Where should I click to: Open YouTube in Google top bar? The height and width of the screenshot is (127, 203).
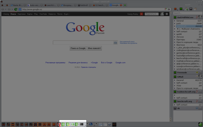43,14
